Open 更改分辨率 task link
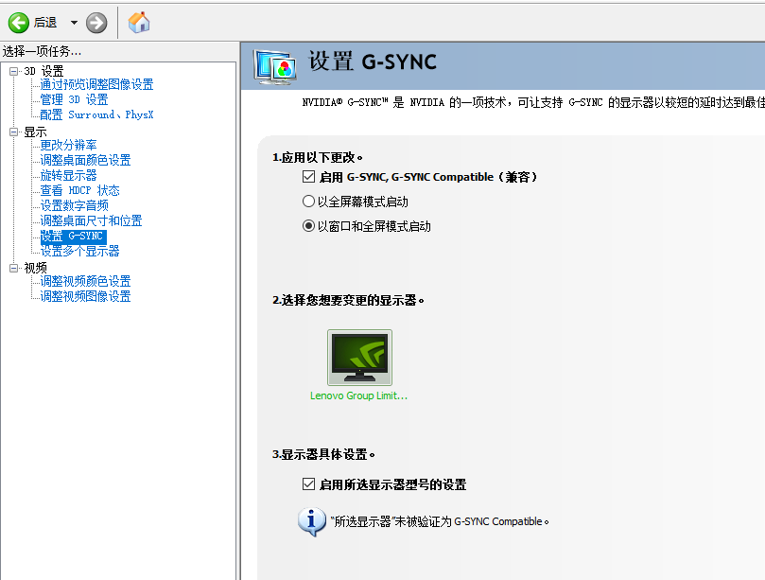765x580 pixels. tap(68, 145)
